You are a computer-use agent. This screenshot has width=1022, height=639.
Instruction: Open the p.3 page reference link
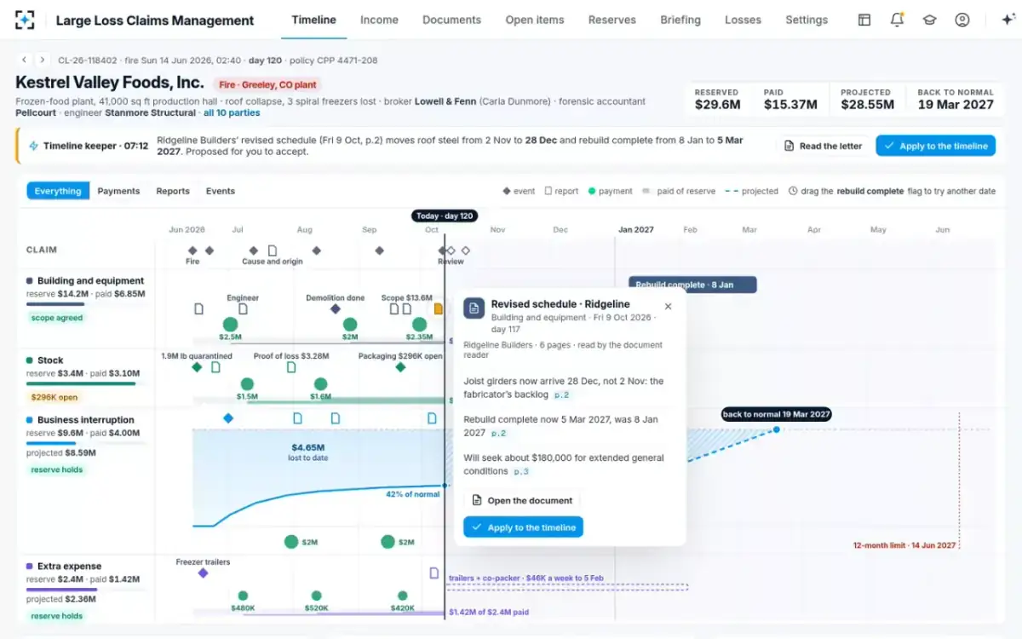(520, 471)
